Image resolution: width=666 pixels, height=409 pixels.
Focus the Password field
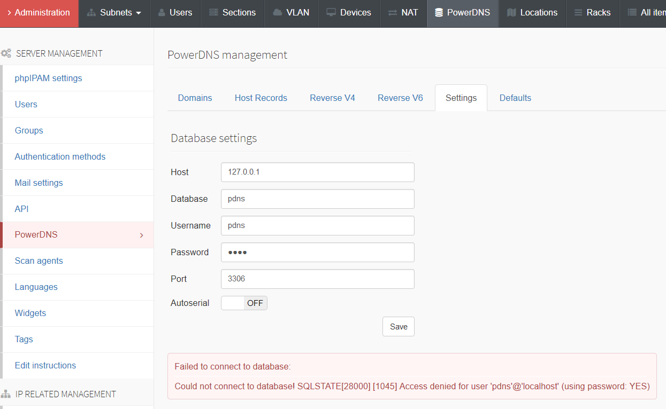pos(317,252)
